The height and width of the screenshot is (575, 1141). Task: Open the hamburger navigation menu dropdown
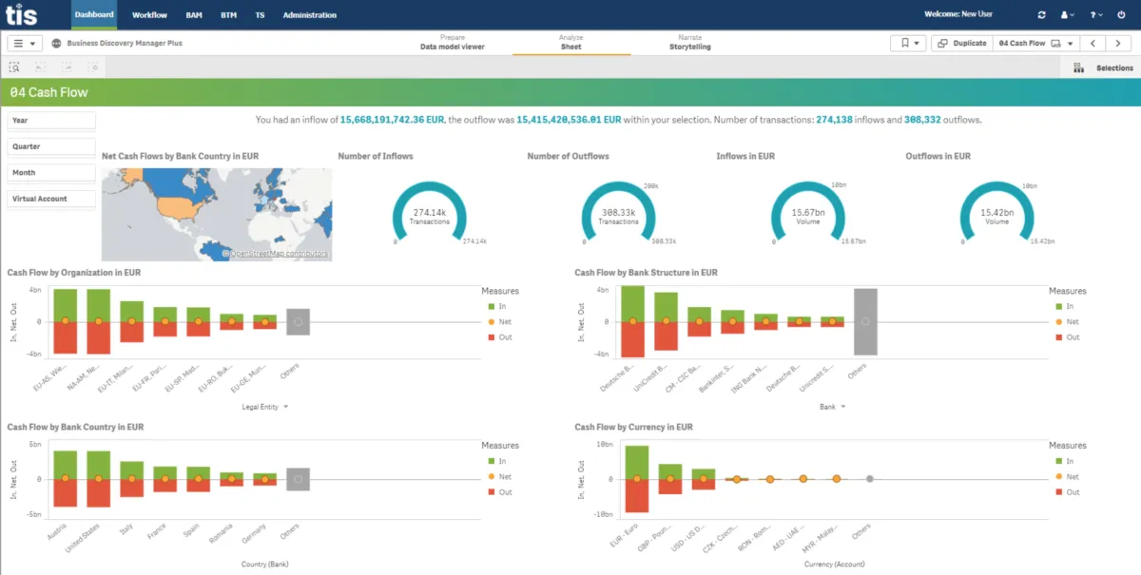coord(25,44)
